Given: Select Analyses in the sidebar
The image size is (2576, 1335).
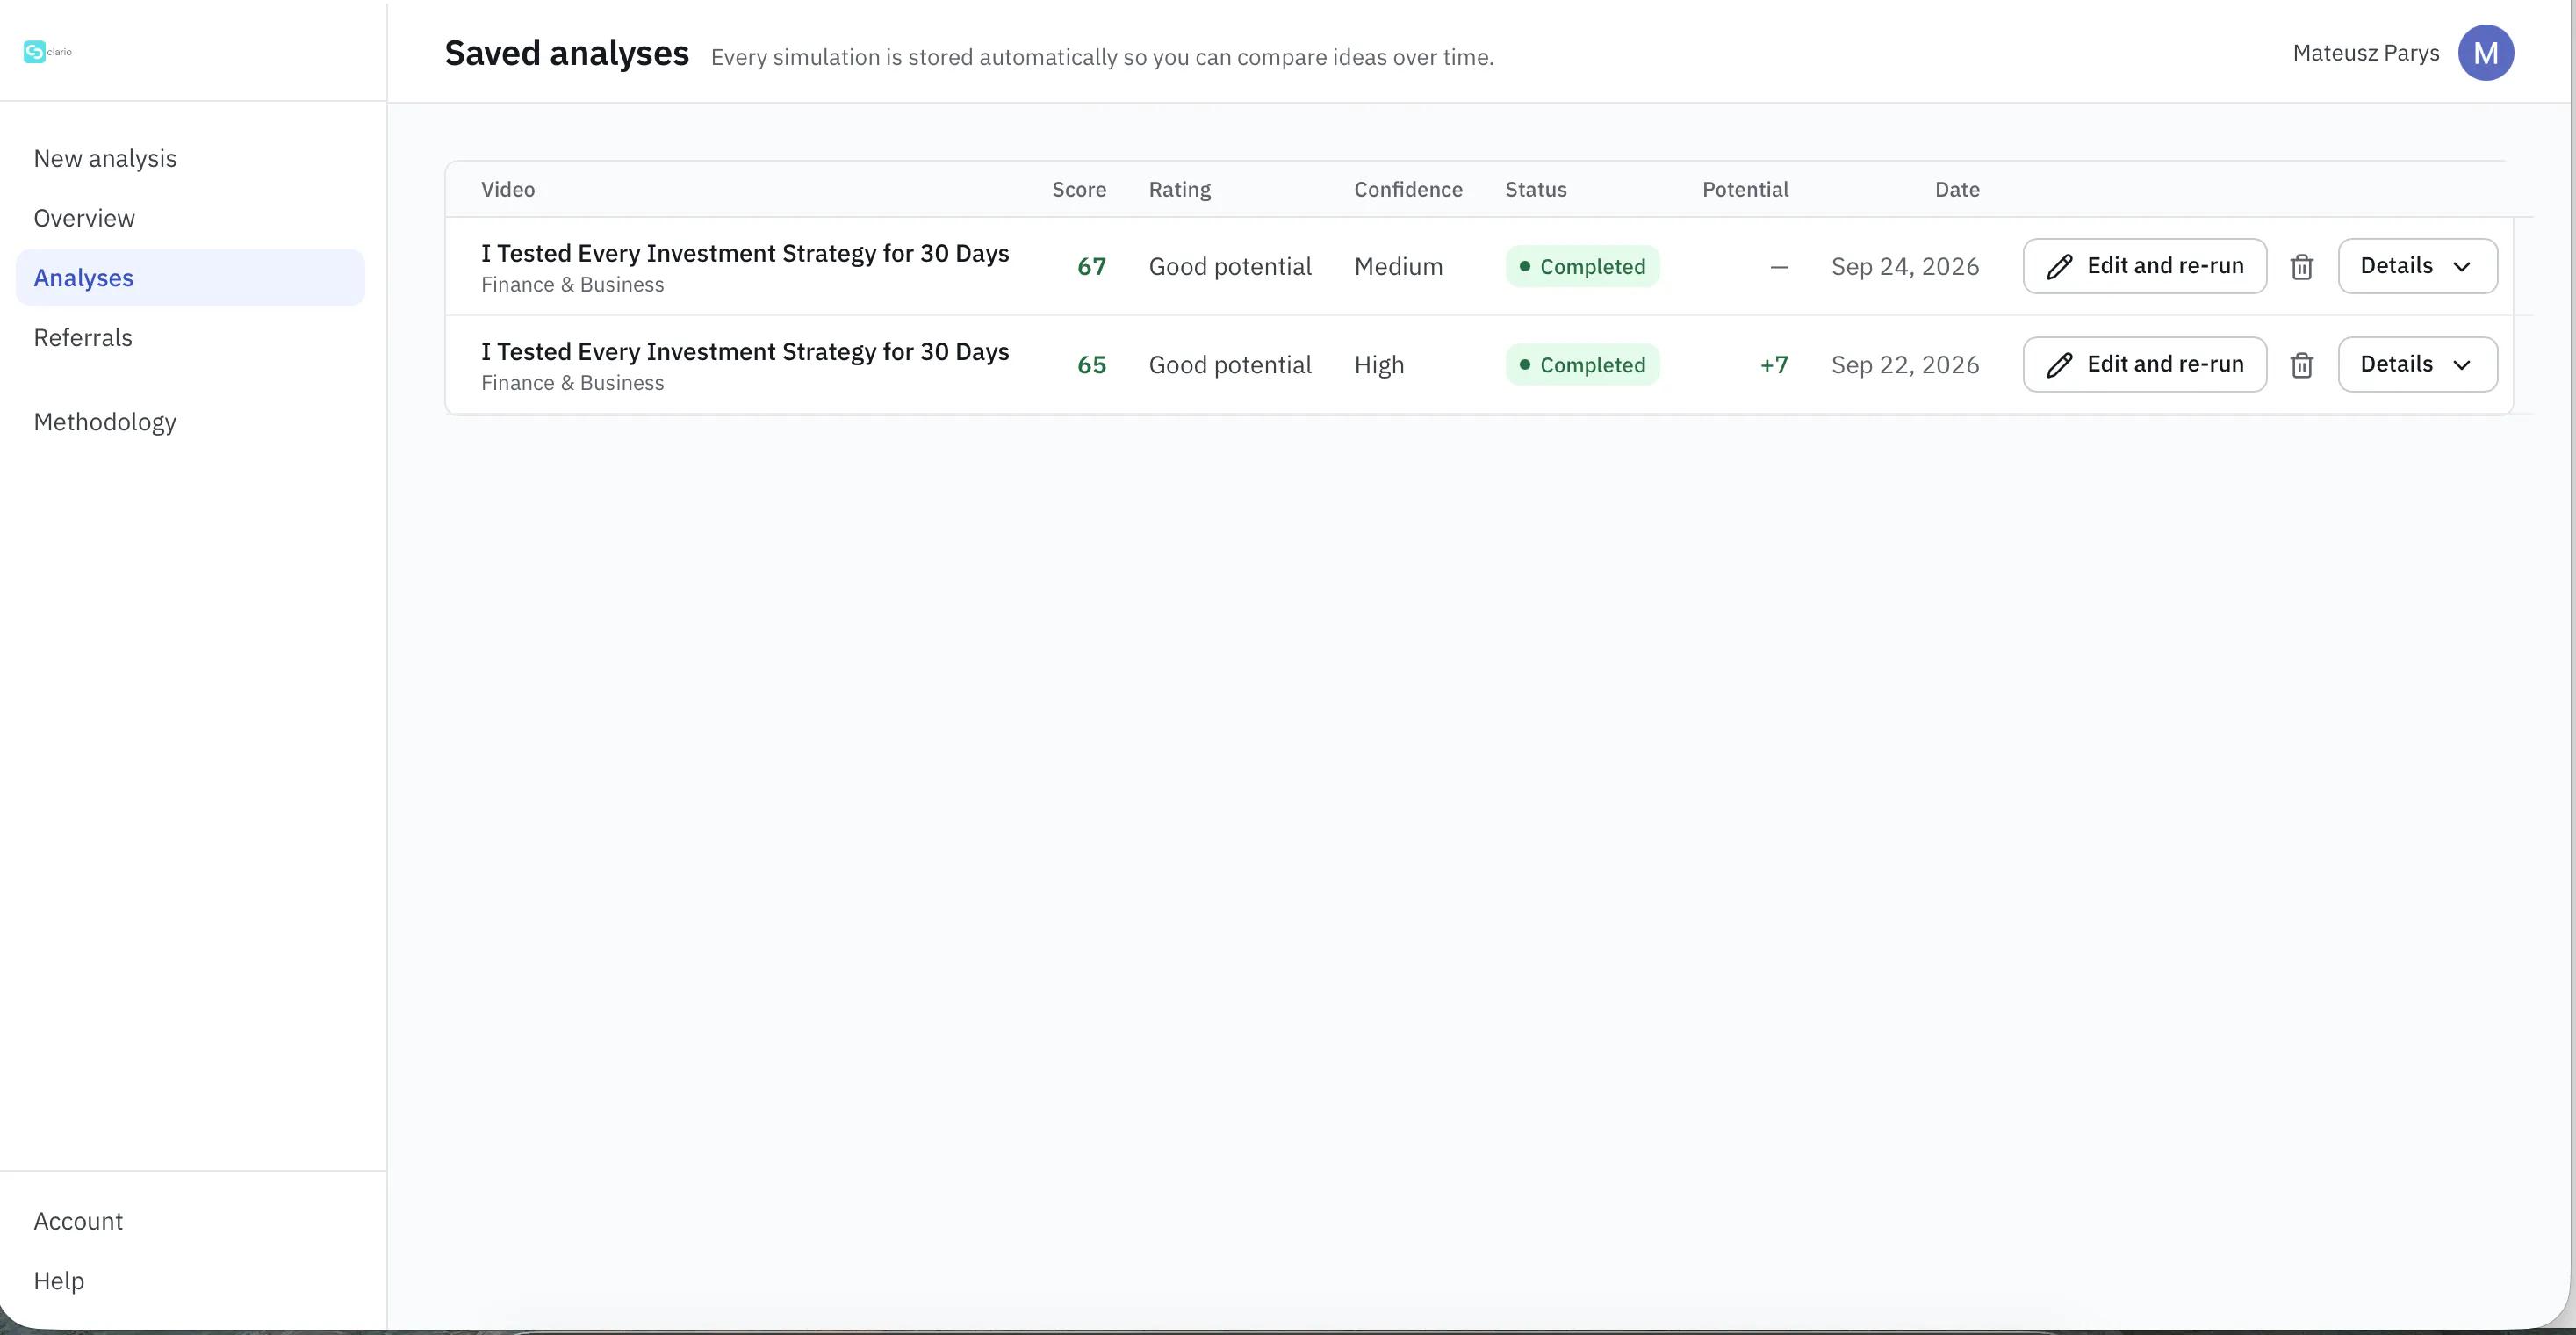Looking at the screenshot, I should pos(190,278).
